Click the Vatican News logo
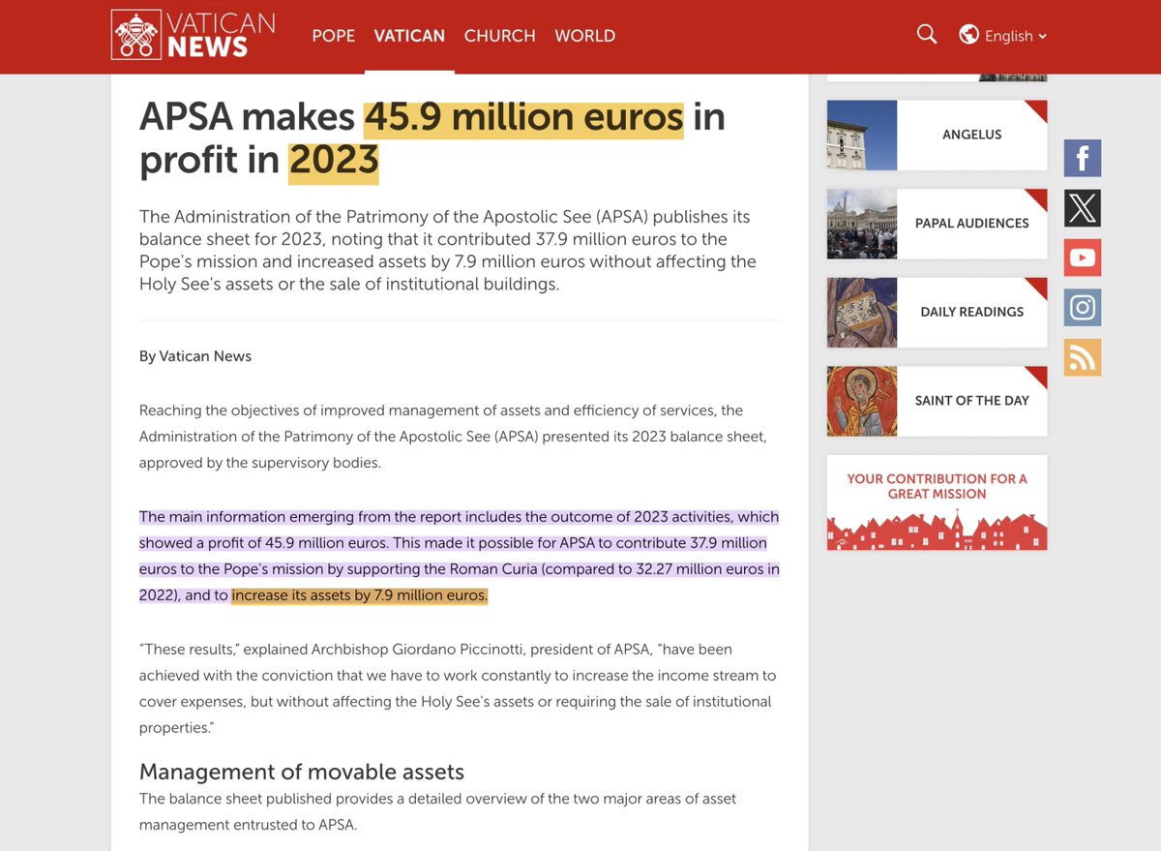 point(193,35)
